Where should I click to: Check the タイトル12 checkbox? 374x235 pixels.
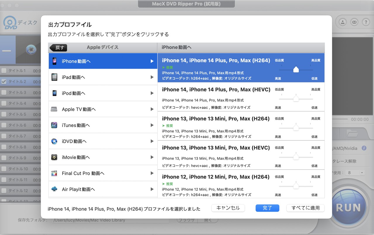pyautogui.click(x=4, y=191)
